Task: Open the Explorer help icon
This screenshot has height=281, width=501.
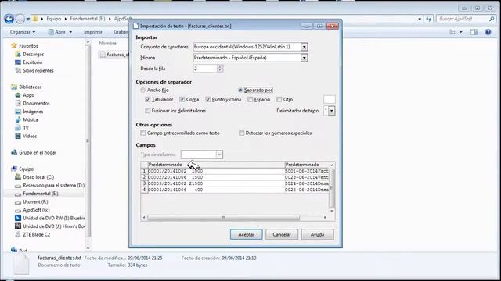Action: point(488,32)
